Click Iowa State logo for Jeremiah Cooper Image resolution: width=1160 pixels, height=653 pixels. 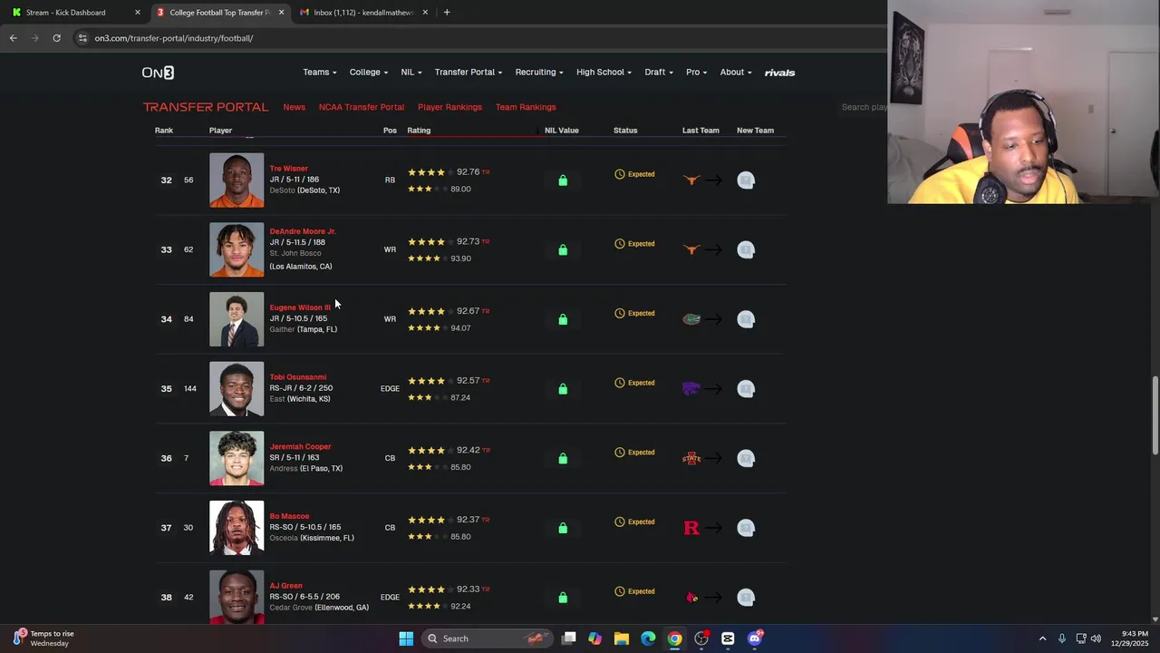coord(691,458)
